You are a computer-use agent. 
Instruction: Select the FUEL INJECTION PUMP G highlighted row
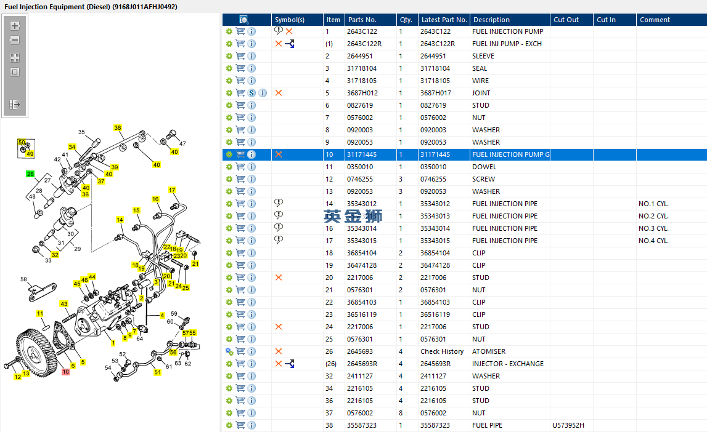pyautogui.click(x=464, y=154)
